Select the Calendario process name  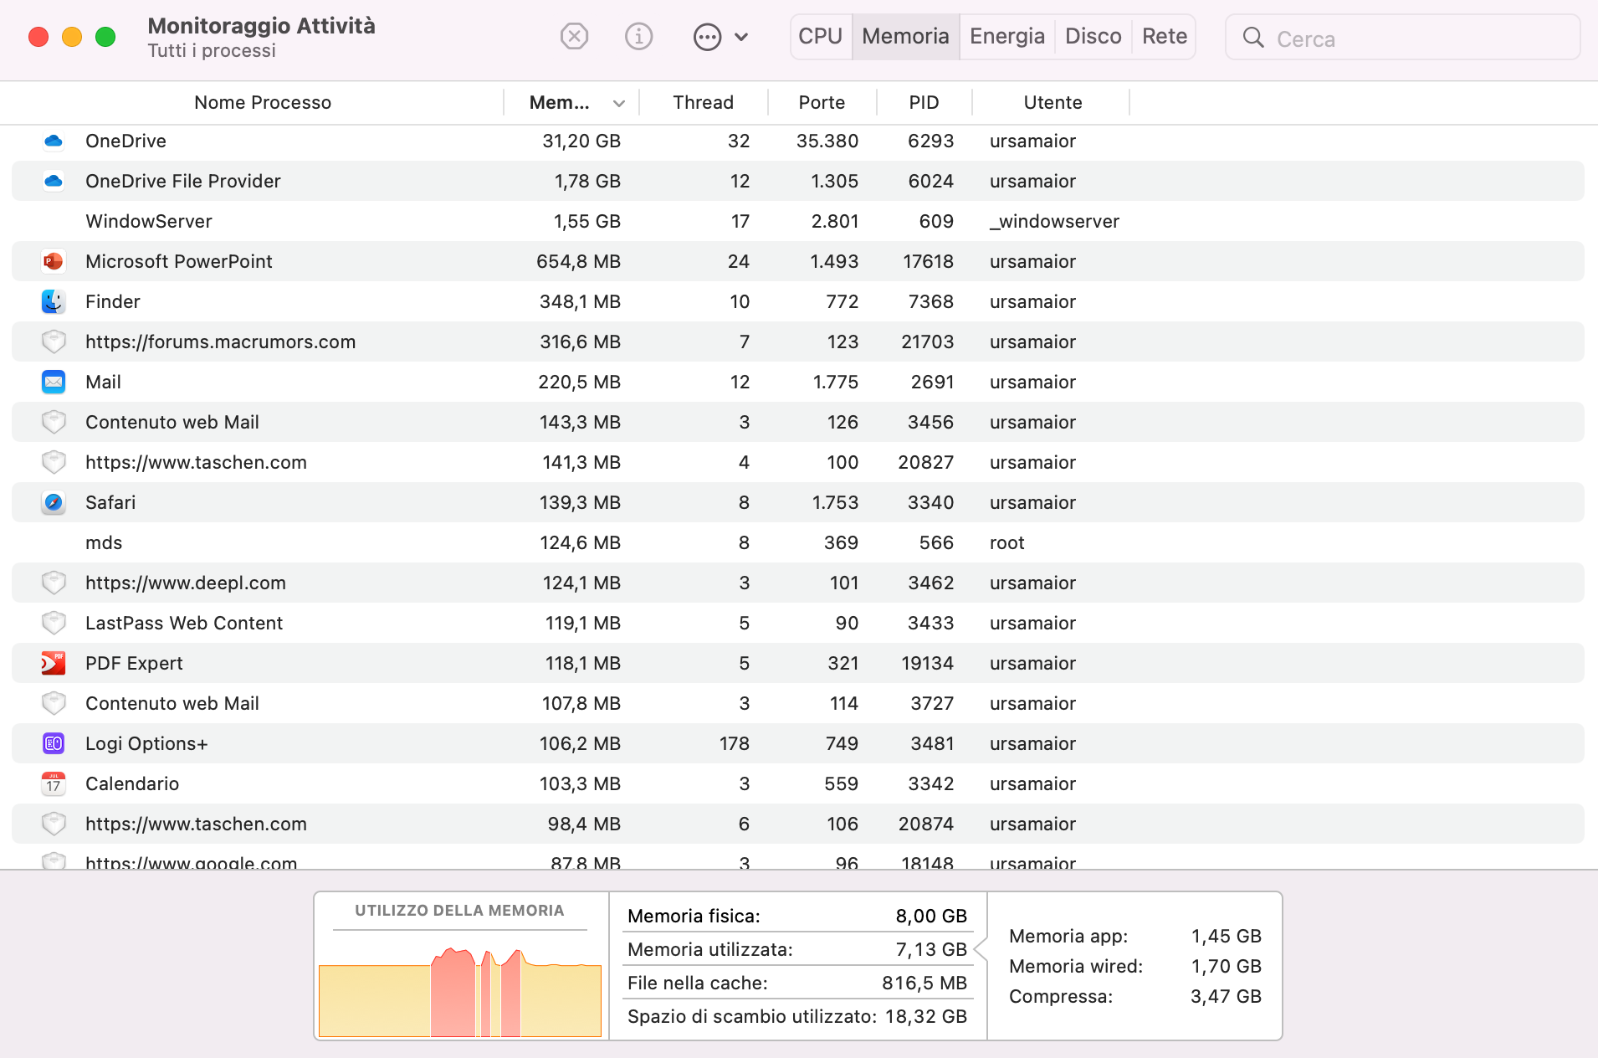point(132,783)
